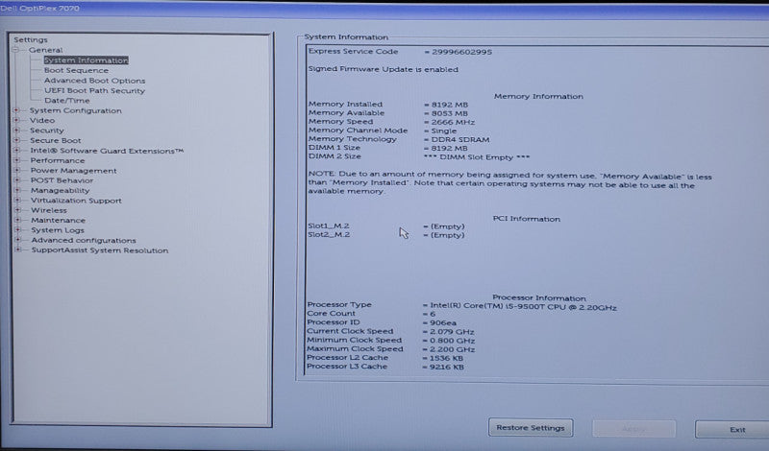
Task: Click the Current Clock Speed 2.079 GHz
Action: 452,331
